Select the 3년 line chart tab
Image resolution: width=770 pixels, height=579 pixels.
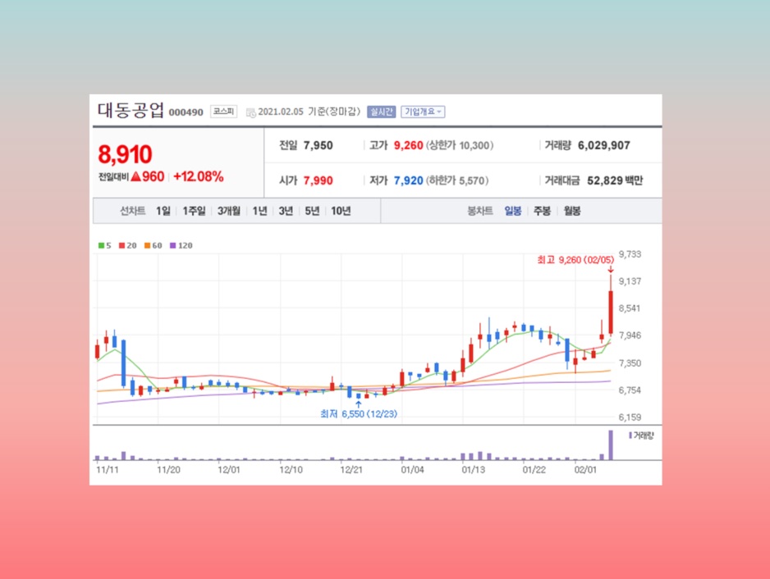[286, 211]
